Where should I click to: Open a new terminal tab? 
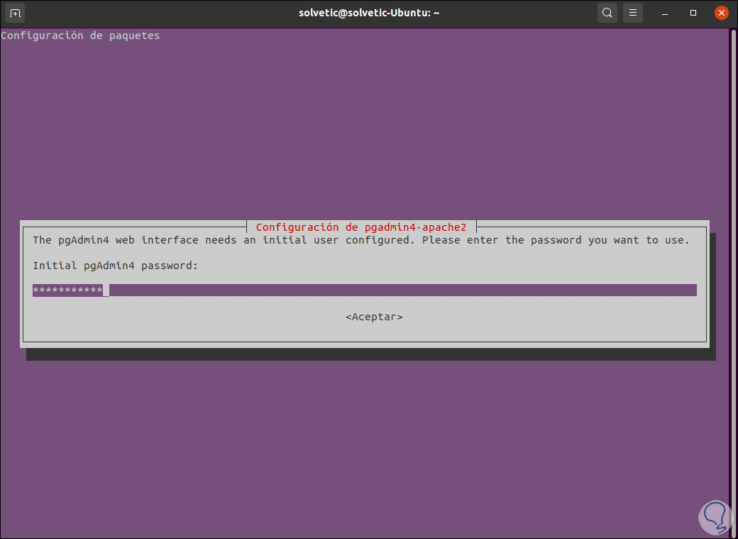[15, 13]
